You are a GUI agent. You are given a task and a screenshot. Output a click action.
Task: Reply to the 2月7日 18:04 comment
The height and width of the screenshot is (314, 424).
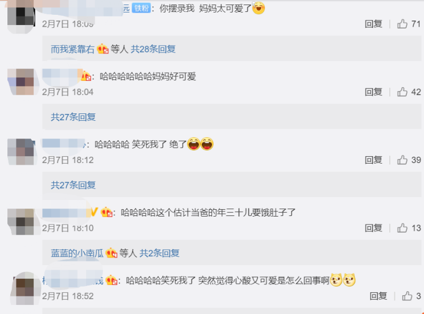[373, 92]
